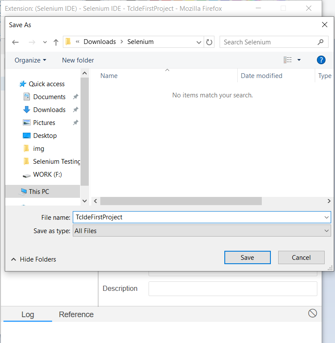Close the Save As dialog
The width and height of the screenshot is (335, 343).
click(325, 25)
